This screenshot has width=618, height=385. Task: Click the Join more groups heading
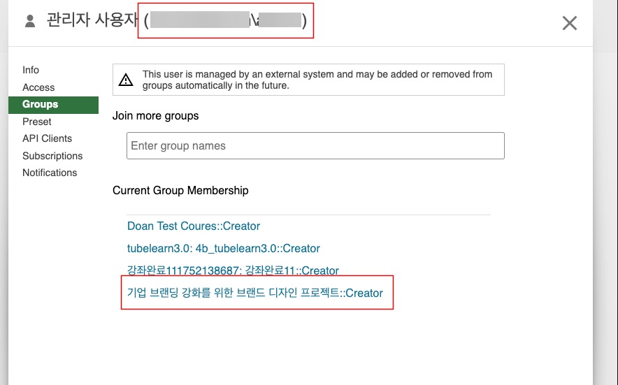156,116
